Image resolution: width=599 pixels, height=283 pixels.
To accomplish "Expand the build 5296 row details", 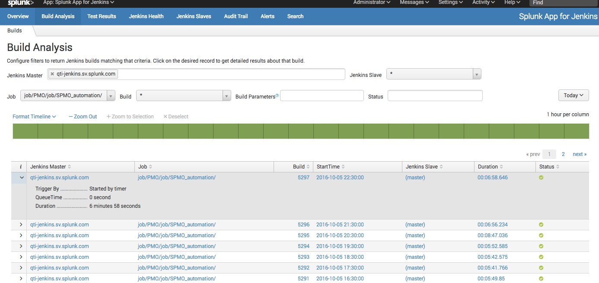I will point(21,225).
